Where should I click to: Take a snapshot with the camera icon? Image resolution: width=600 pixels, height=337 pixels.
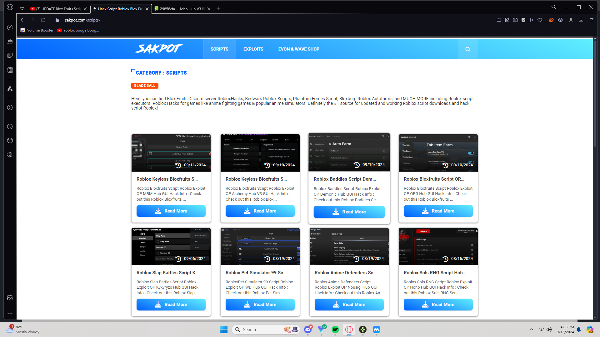[515, 20]
